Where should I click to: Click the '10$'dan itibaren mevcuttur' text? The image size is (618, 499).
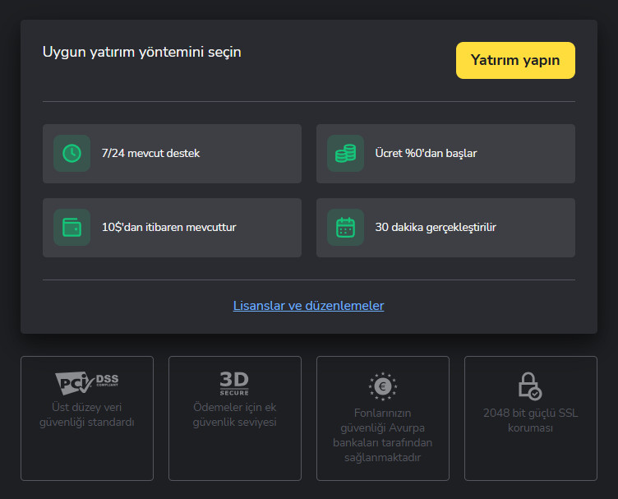168,227
